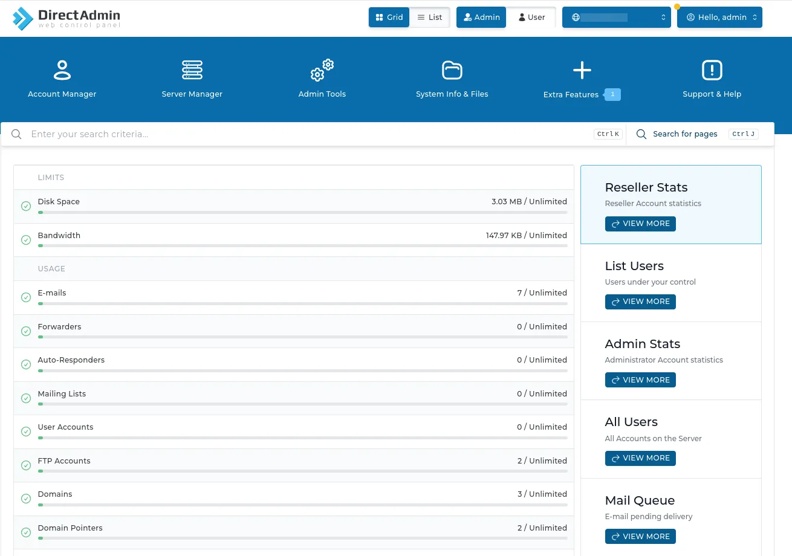Open the Account Manager icon

coord(62,70)
